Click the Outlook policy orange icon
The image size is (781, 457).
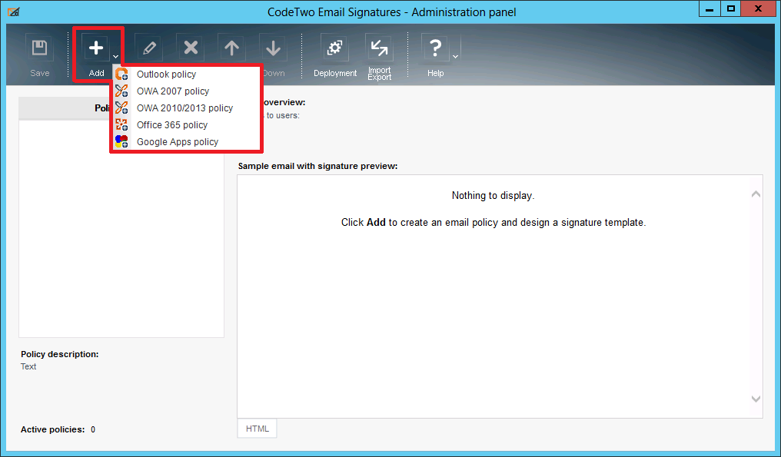[x=121, y=75]
